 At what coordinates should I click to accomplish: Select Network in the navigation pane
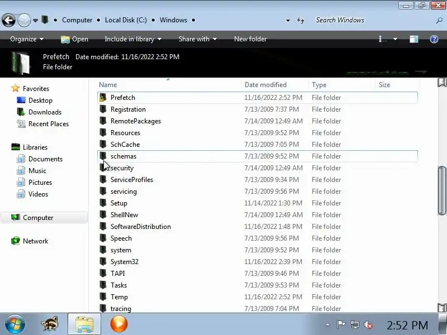click(35, 241)
